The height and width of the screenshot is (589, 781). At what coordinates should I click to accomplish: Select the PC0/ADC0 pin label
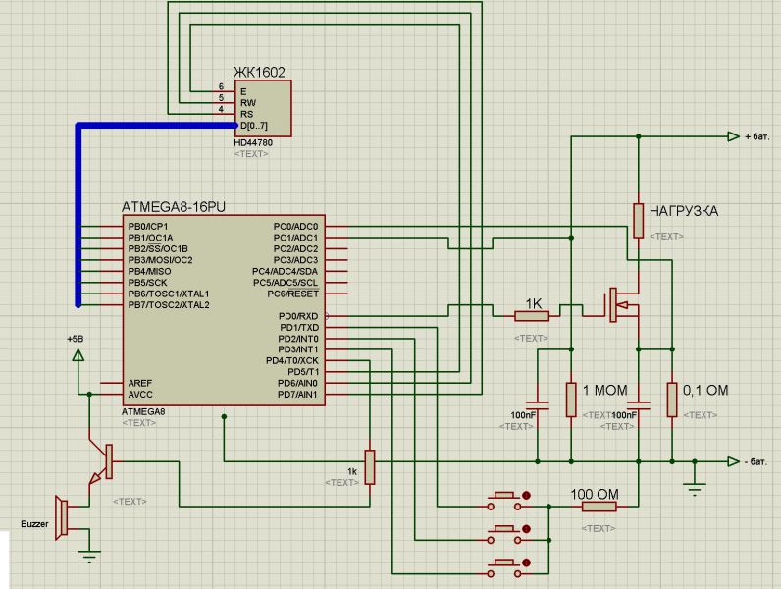pyautogui.click(x=295, y=226)
